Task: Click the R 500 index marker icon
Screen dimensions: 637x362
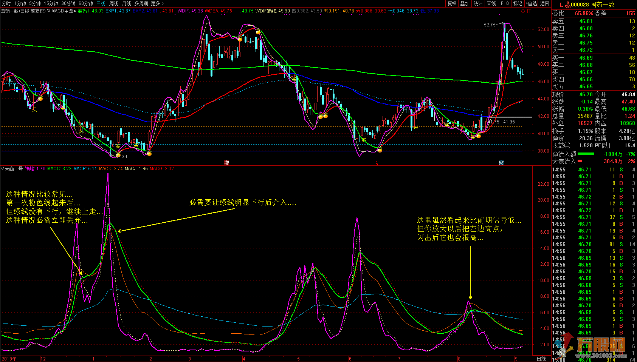Action: coord(568,5)
